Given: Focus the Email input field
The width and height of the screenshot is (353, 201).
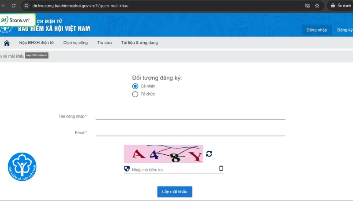Looking at the screenshot, I should pyautogui.click(x=191, y=132).
